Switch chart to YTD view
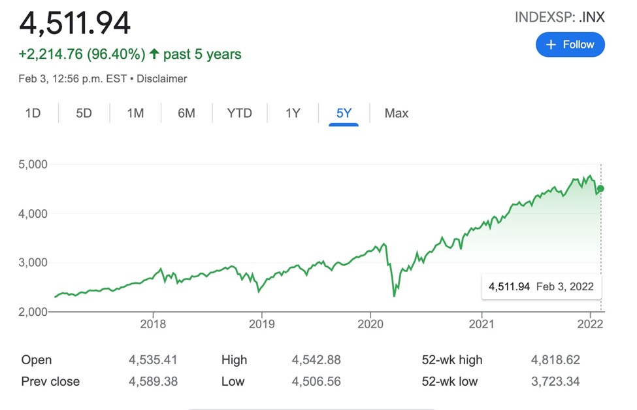This screenshot has width=637, height=410. coord(239,113)
